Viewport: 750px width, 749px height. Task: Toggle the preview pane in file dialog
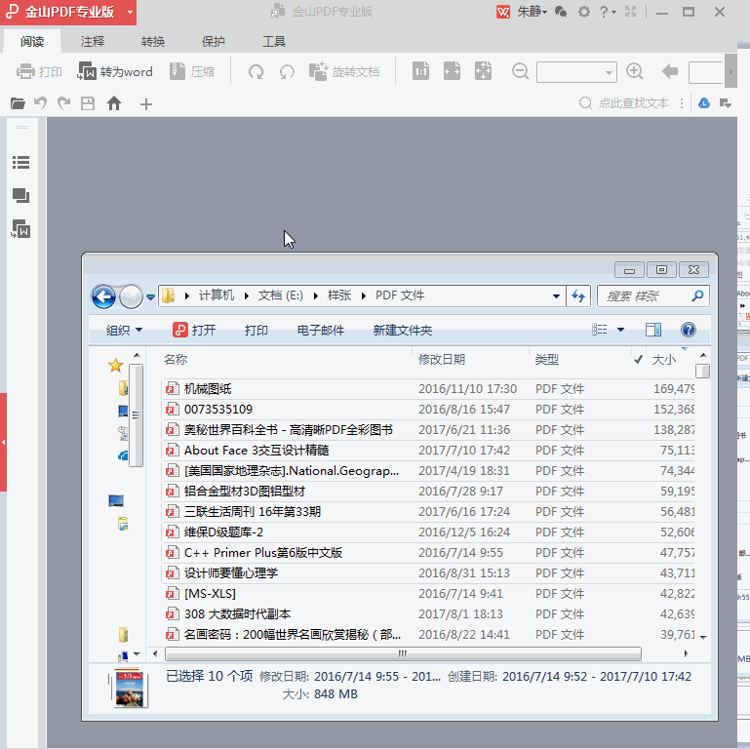pyautogui.click(x=652, y=330)
